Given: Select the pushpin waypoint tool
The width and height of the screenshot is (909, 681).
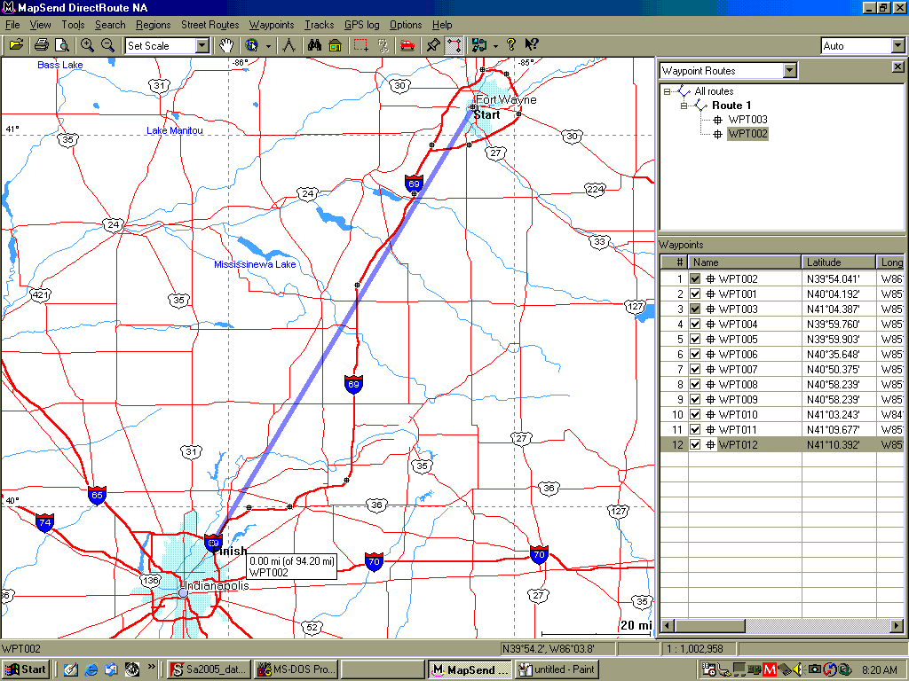Looking at the screenshot, I should 433,45.
